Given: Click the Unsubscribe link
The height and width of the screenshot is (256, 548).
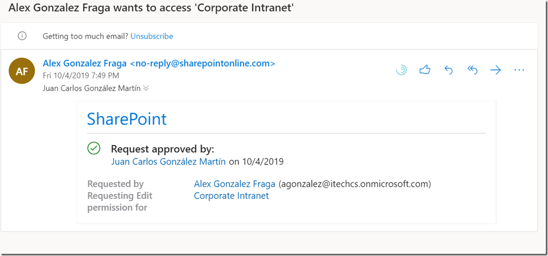Looking at the screenshot, I should pos(151,36).
